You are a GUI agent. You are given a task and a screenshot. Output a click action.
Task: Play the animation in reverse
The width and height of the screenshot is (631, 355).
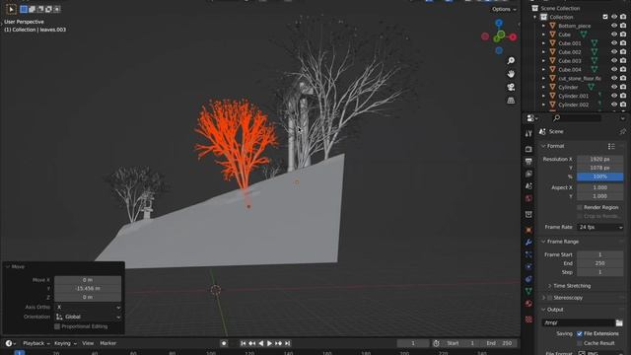click(260, 343)
